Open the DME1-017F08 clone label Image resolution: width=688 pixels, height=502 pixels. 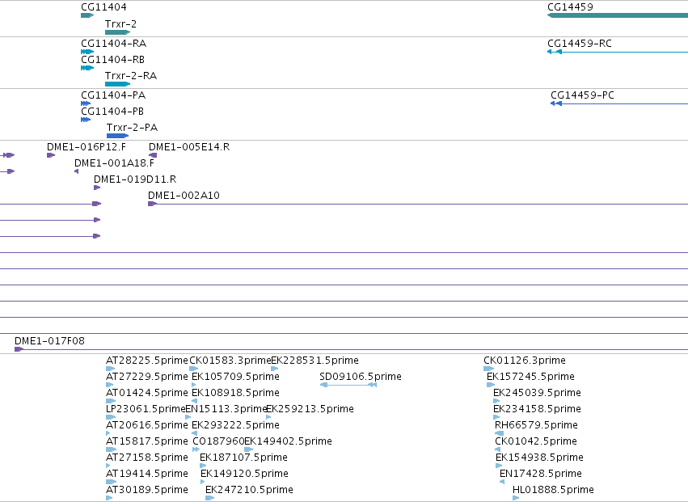point(49,341)
